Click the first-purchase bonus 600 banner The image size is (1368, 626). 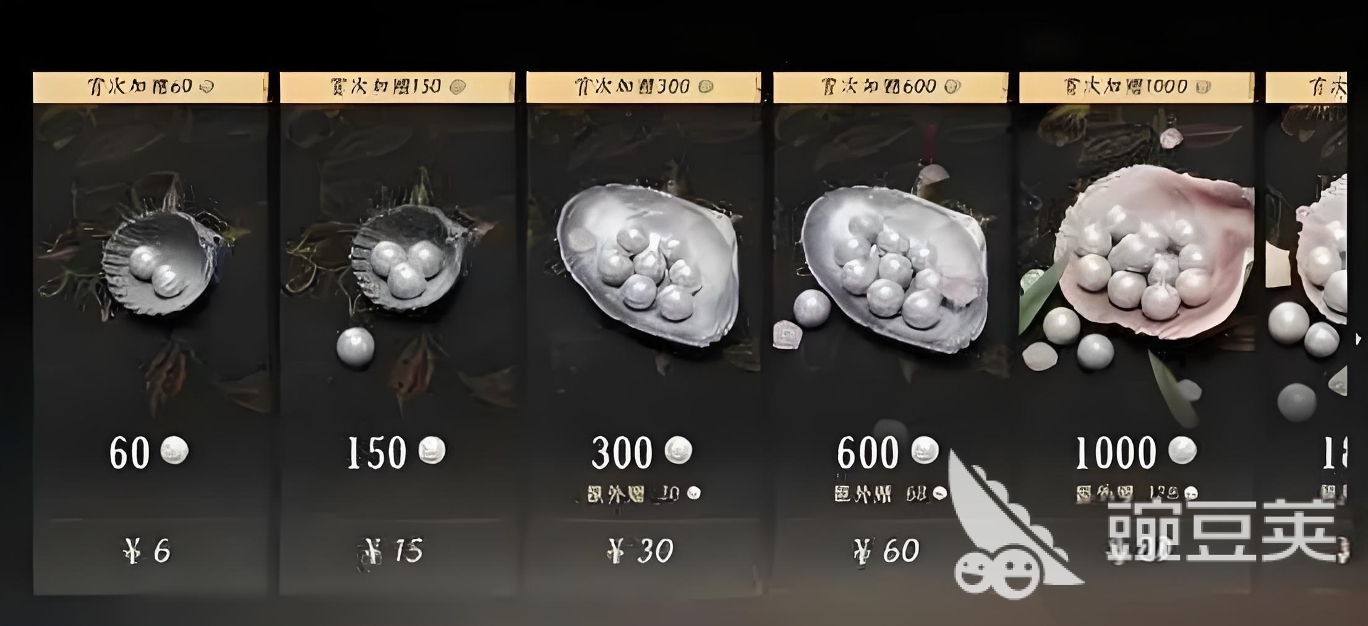891,87
